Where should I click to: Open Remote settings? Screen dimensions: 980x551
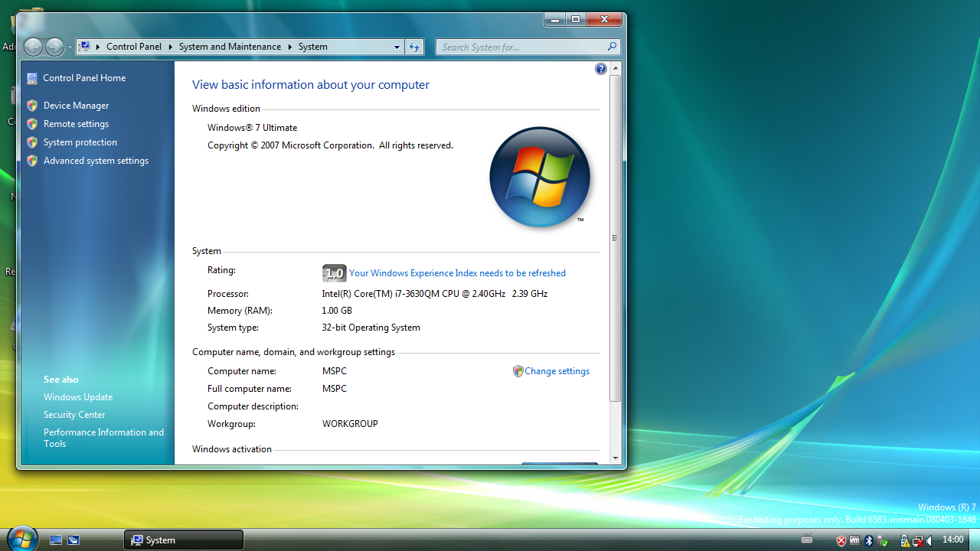pos(76,124)
